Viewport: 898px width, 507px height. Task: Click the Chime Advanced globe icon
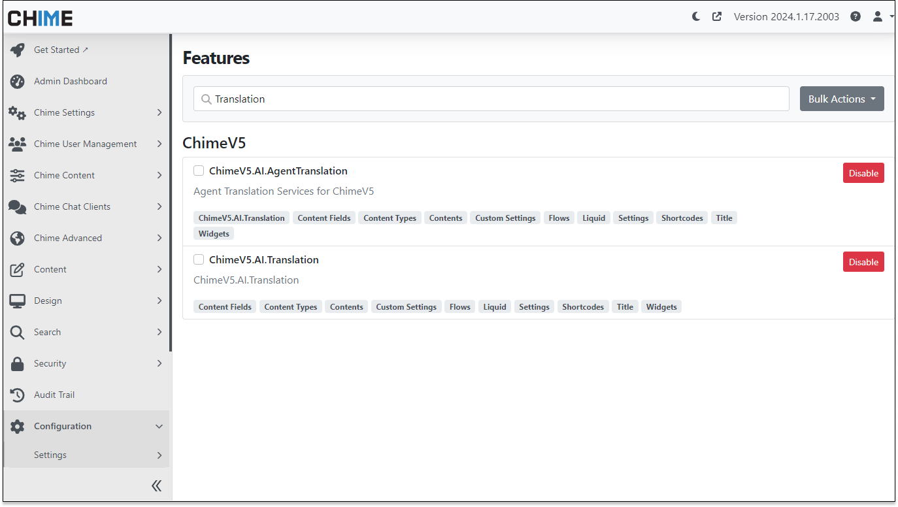click(x=18, y=238)
